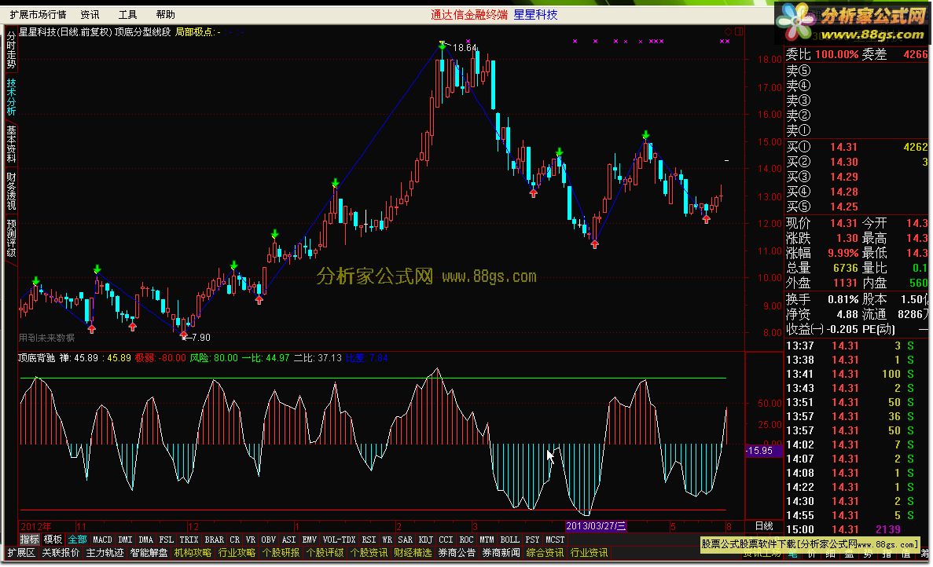Open the 个股研报 bottom tab

[x=281, y=553]
